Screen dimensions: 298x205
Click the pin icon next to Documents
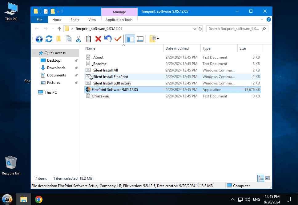click(76, 76)
